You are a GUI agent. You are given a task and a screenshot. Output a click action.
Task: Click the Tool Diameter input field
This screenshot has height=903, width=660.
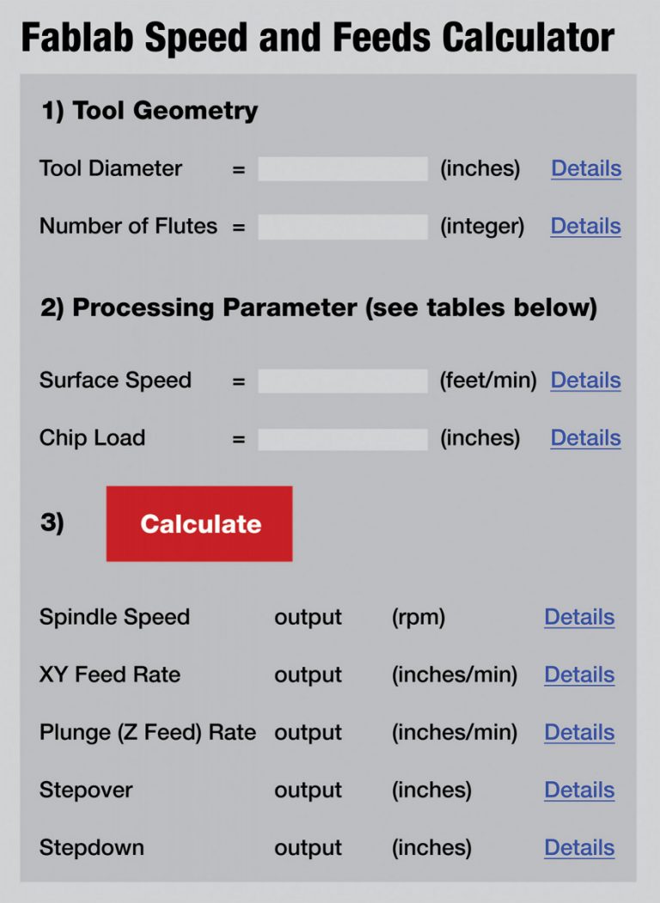343,168
